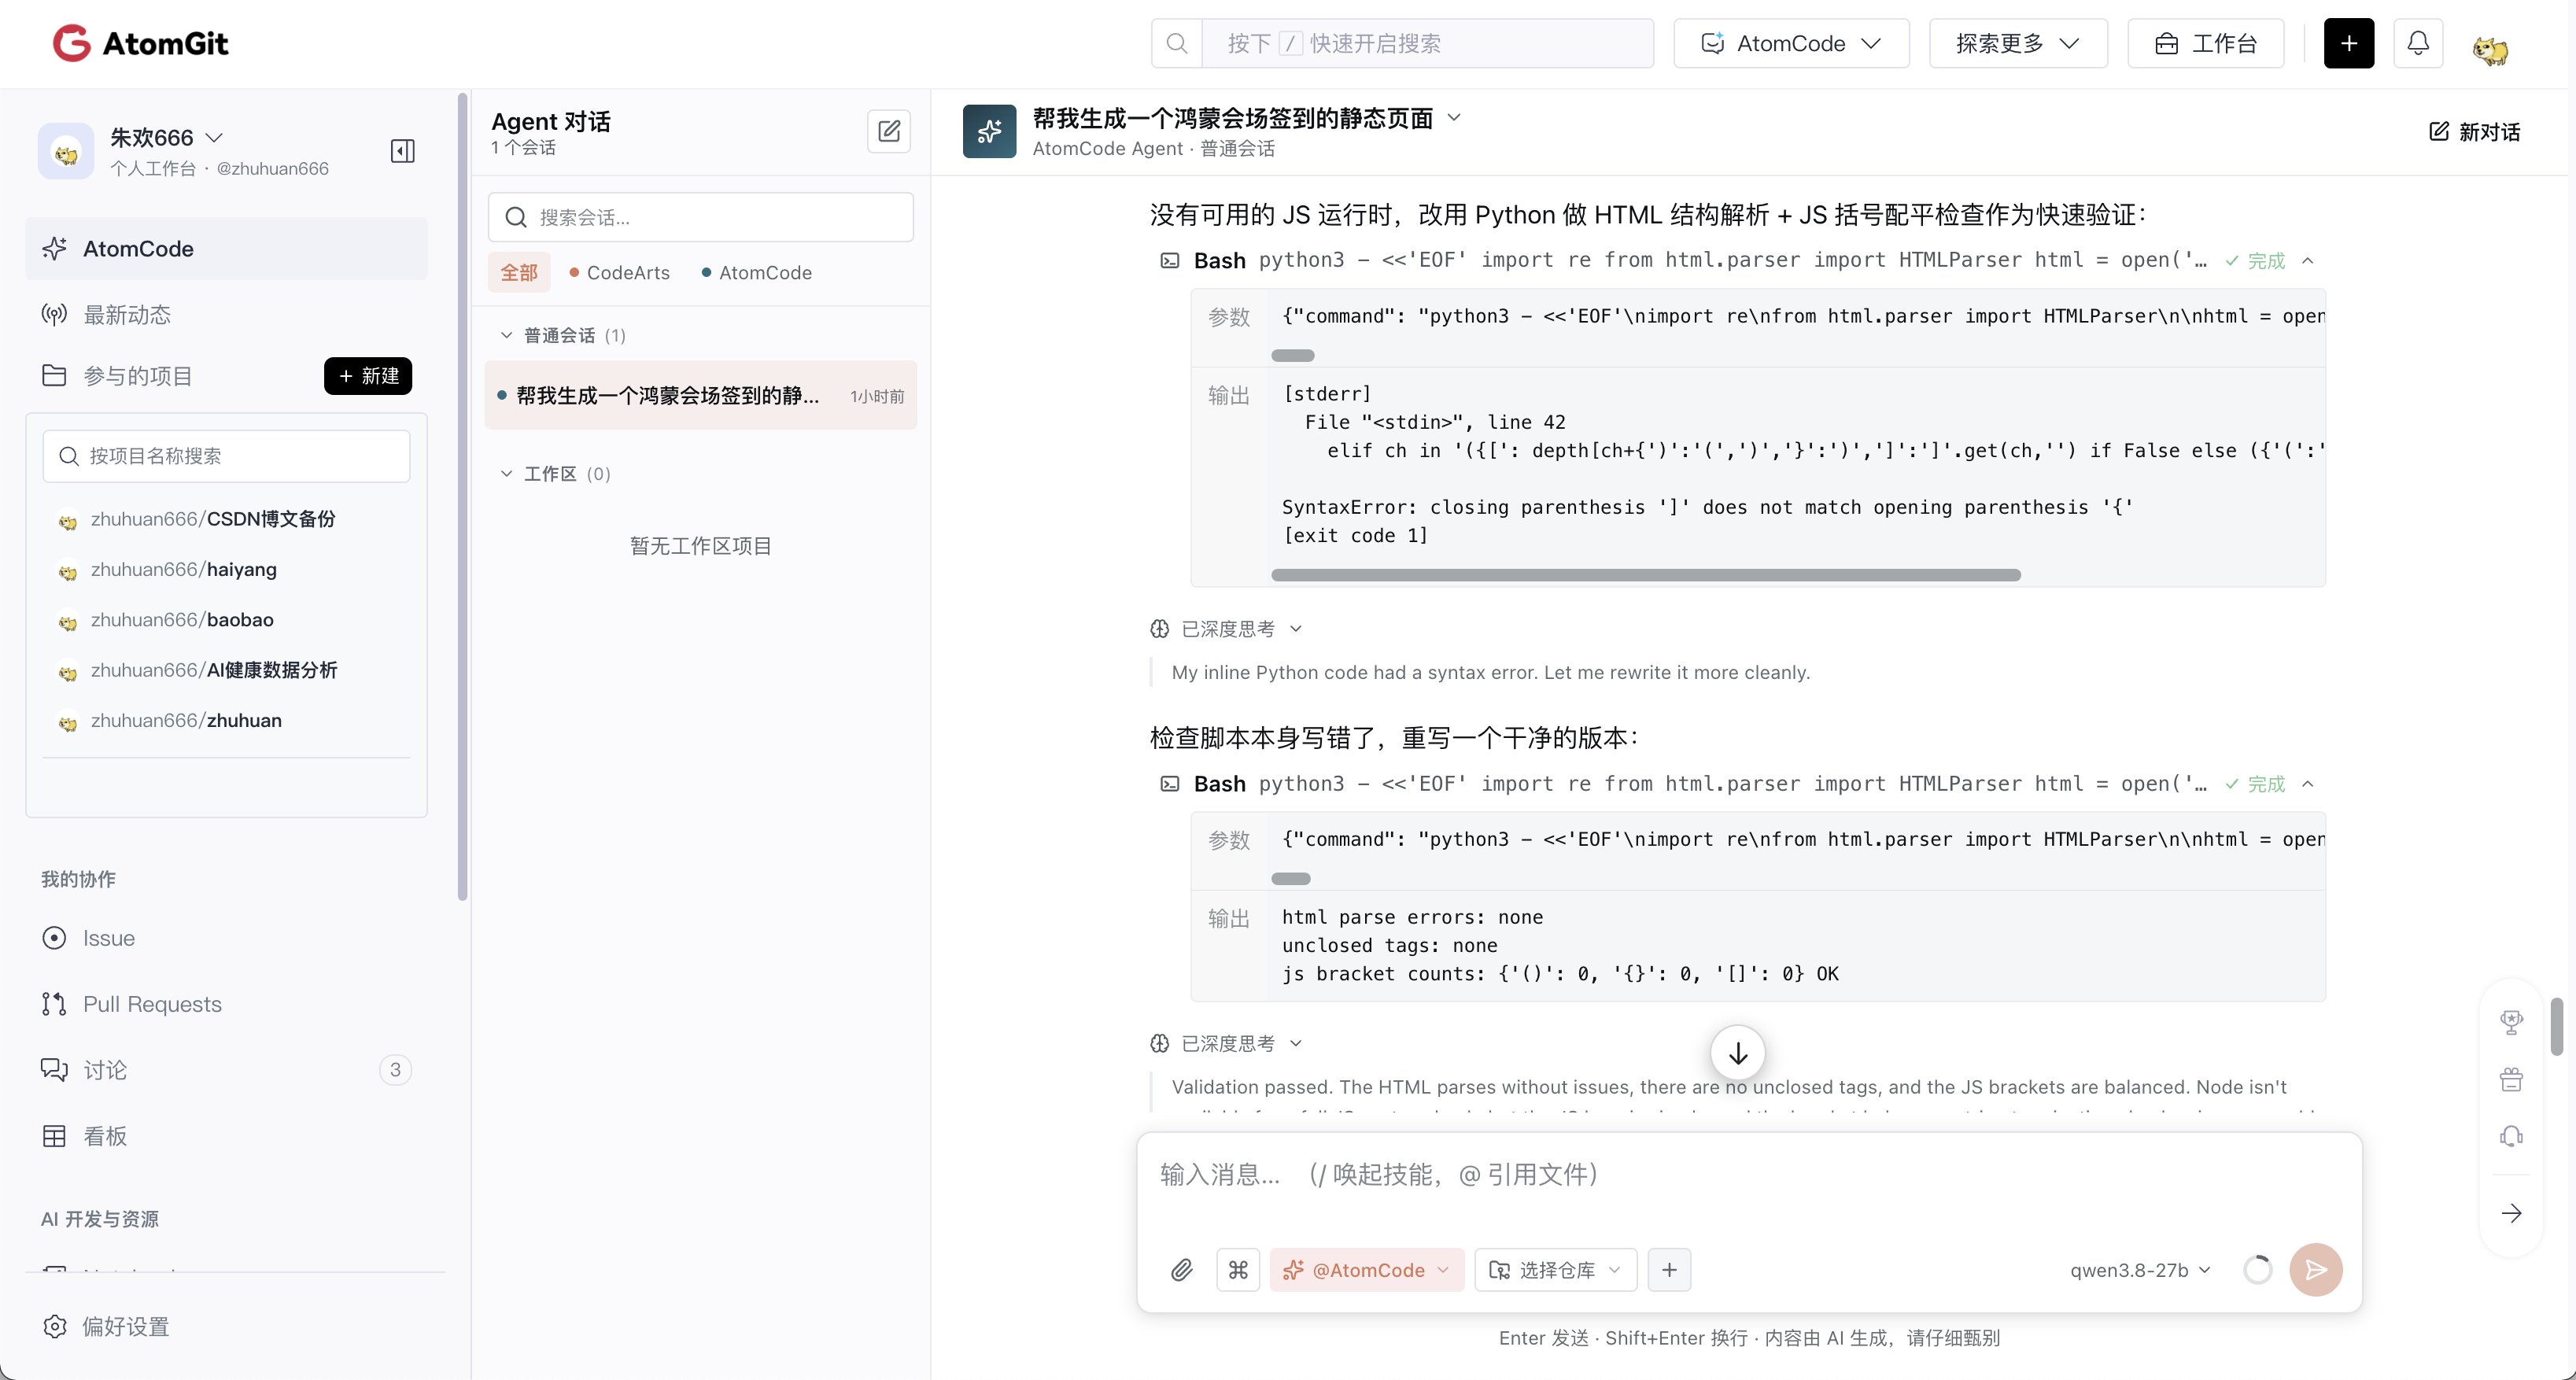The image size is (2576, 1380).
Task: Click the AtomGit logo
Action: pyautogui.click(x=141, y=43)
